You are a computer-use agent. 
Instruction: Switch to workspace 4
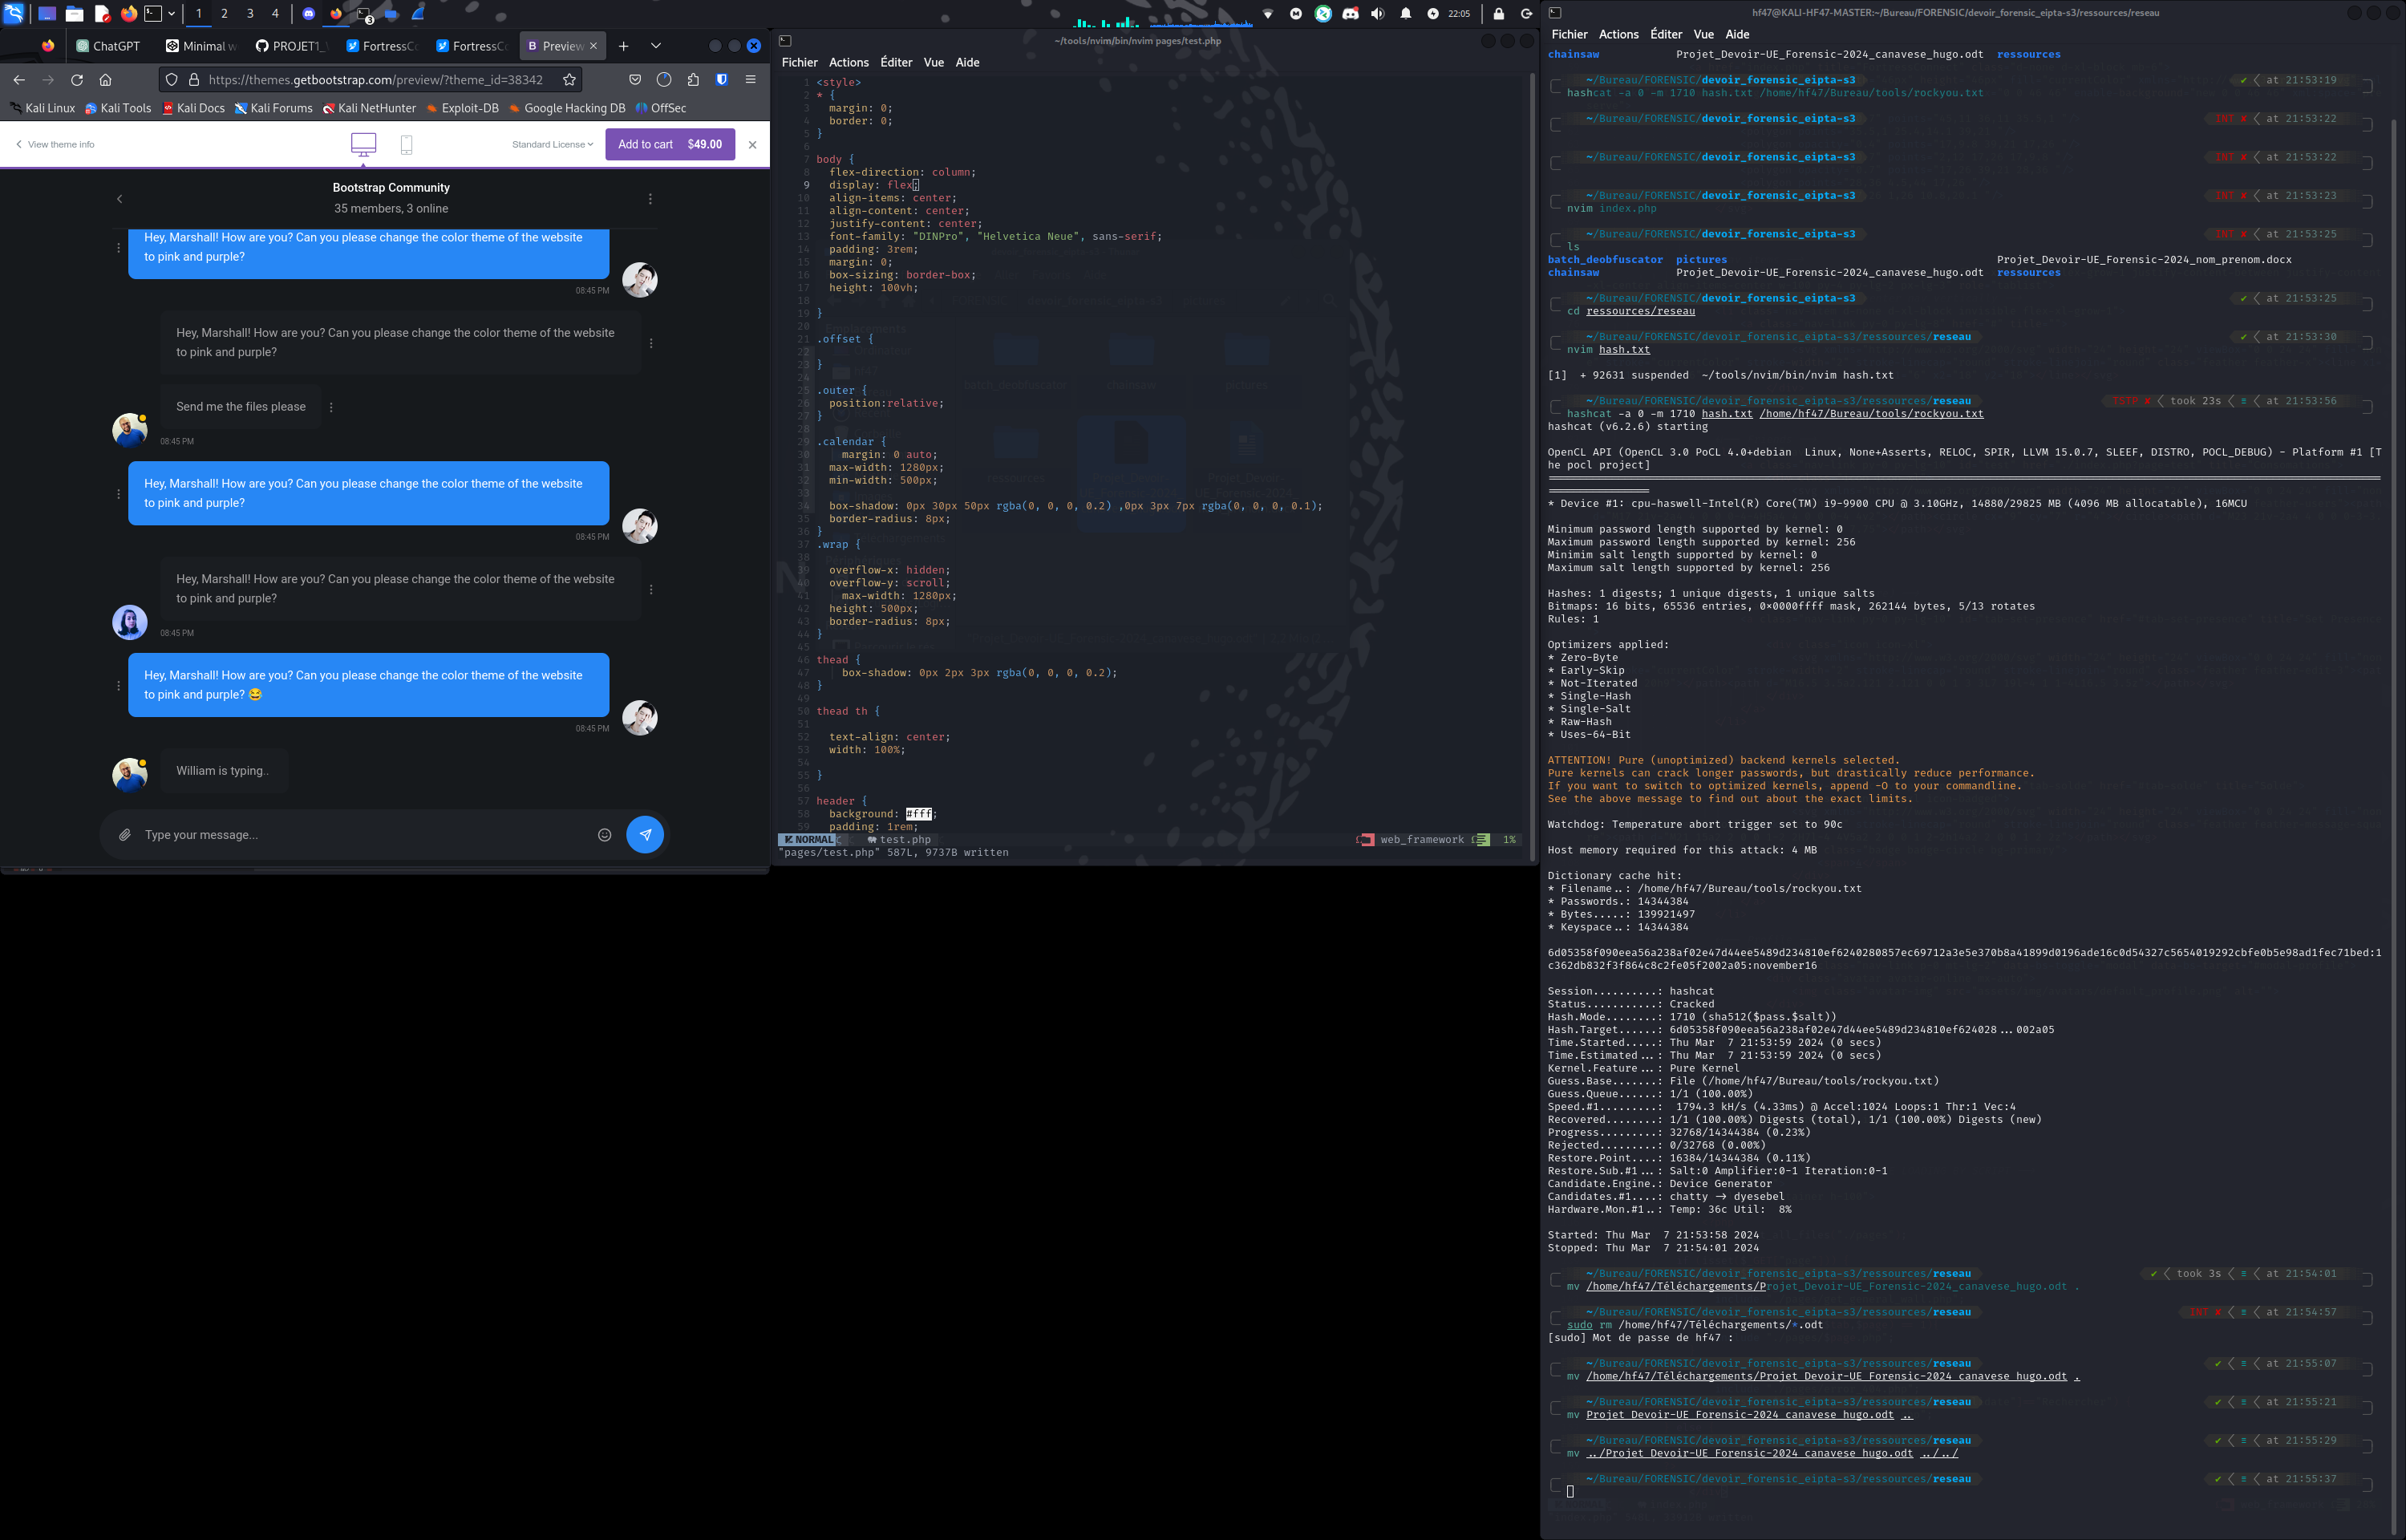[275, 14]
